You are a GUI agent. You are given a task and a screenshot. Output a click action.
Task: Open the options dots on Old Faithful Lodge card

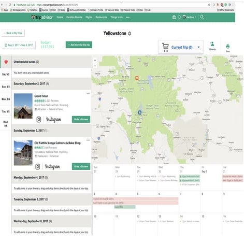(x=88, y=140)
